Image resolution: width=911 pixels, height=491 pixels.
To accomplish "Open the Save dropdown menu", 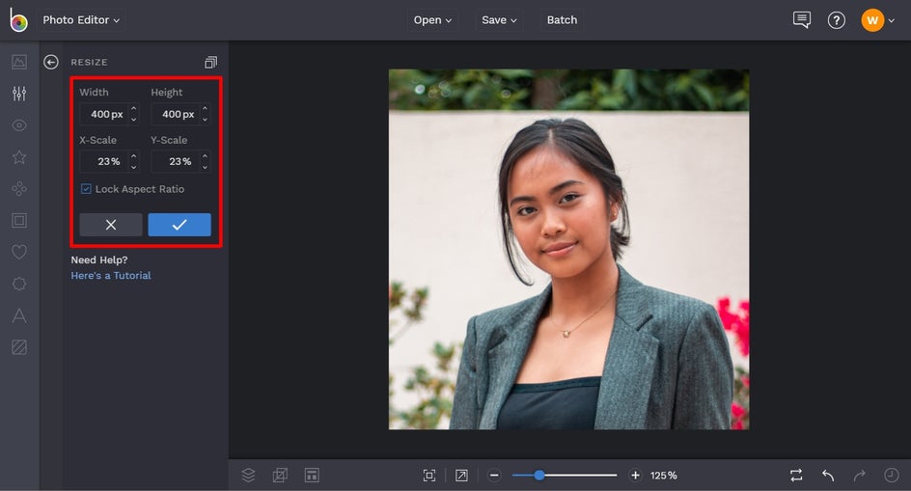I will tap(499, 19).
